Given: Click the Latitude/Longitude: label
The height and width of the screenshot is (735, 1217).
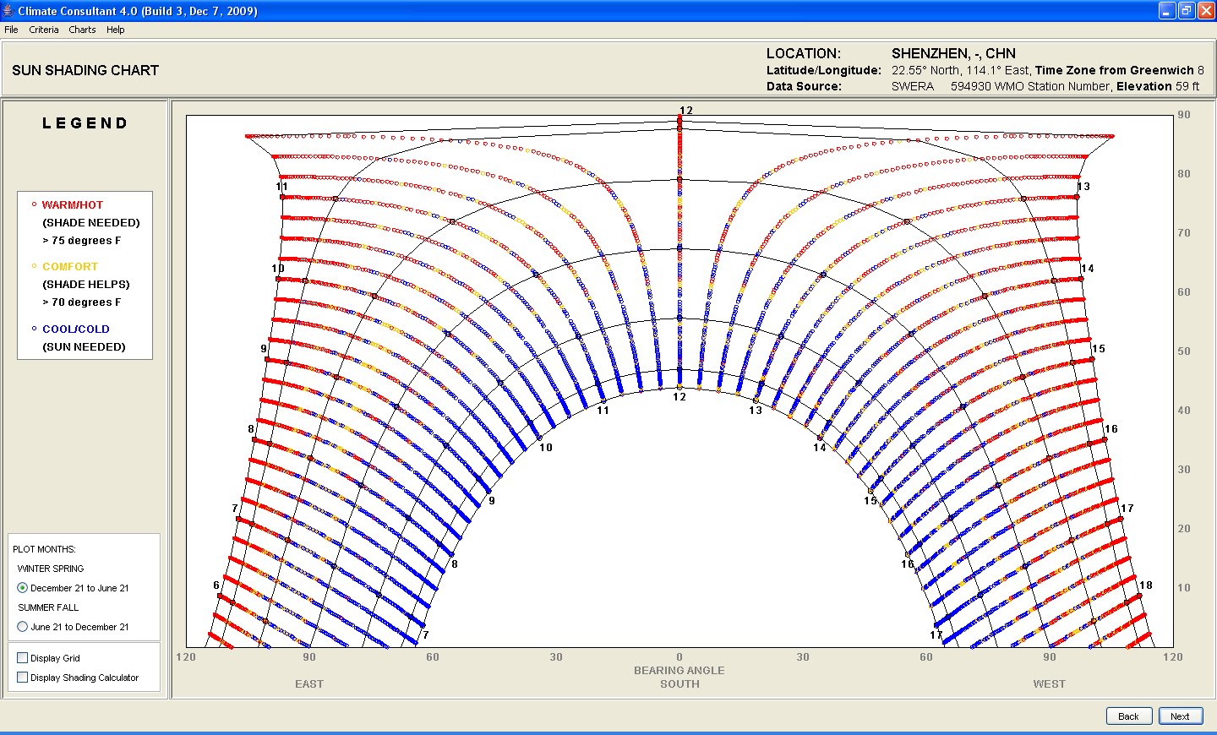Looking at the screenshot, I should (x=824, y=70).
